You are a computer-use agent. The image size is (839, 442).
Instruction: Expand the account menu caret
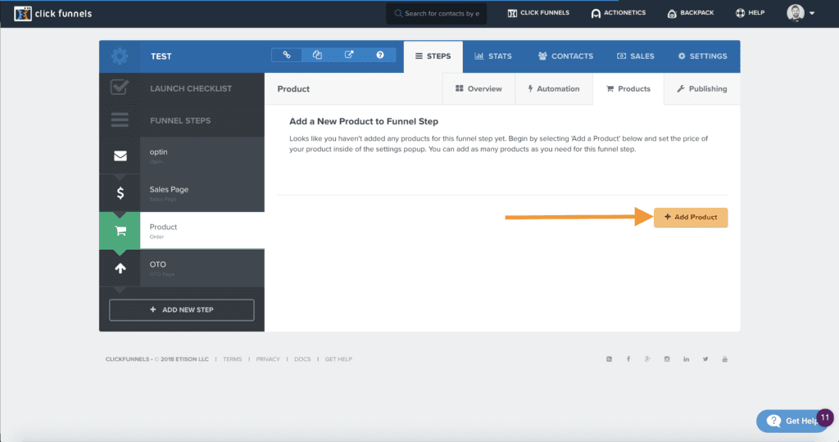tap(812, 13)
